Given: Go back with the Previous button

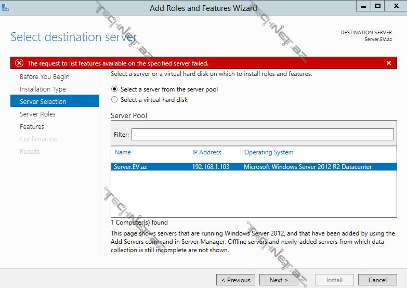Looking at the screenshot, I should click(x=235, y=280).
